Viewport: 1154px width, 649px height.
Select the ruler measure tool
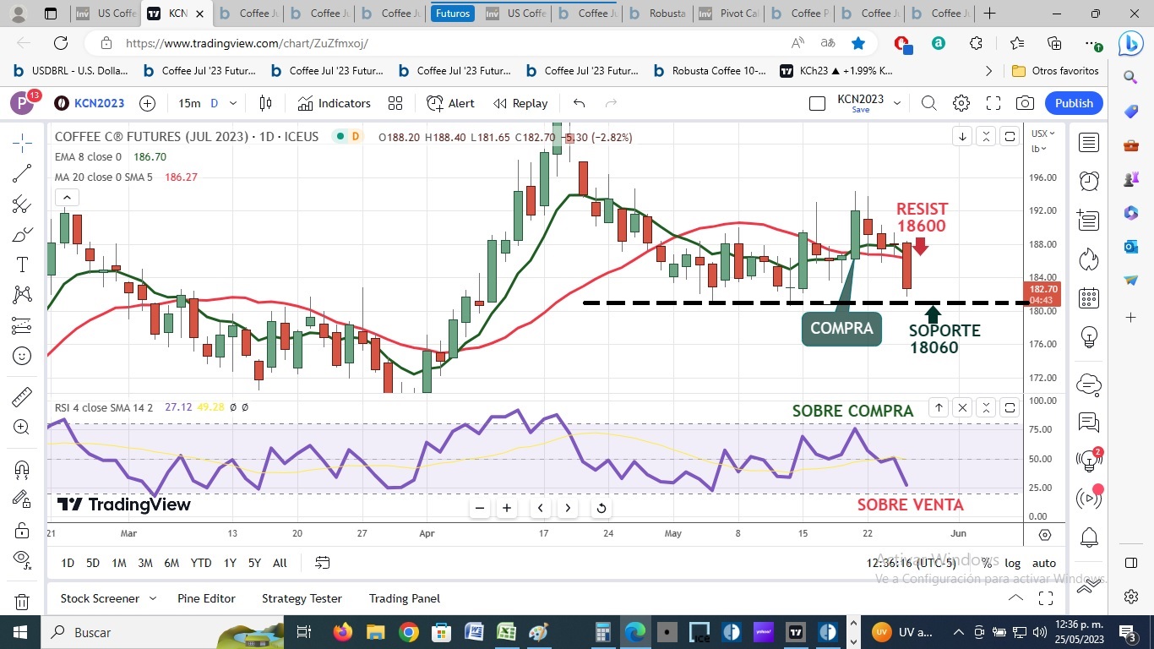(22, 396)
